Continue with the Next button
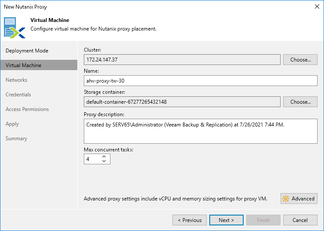Screen dimensions: 324x231 click(226, 220)
